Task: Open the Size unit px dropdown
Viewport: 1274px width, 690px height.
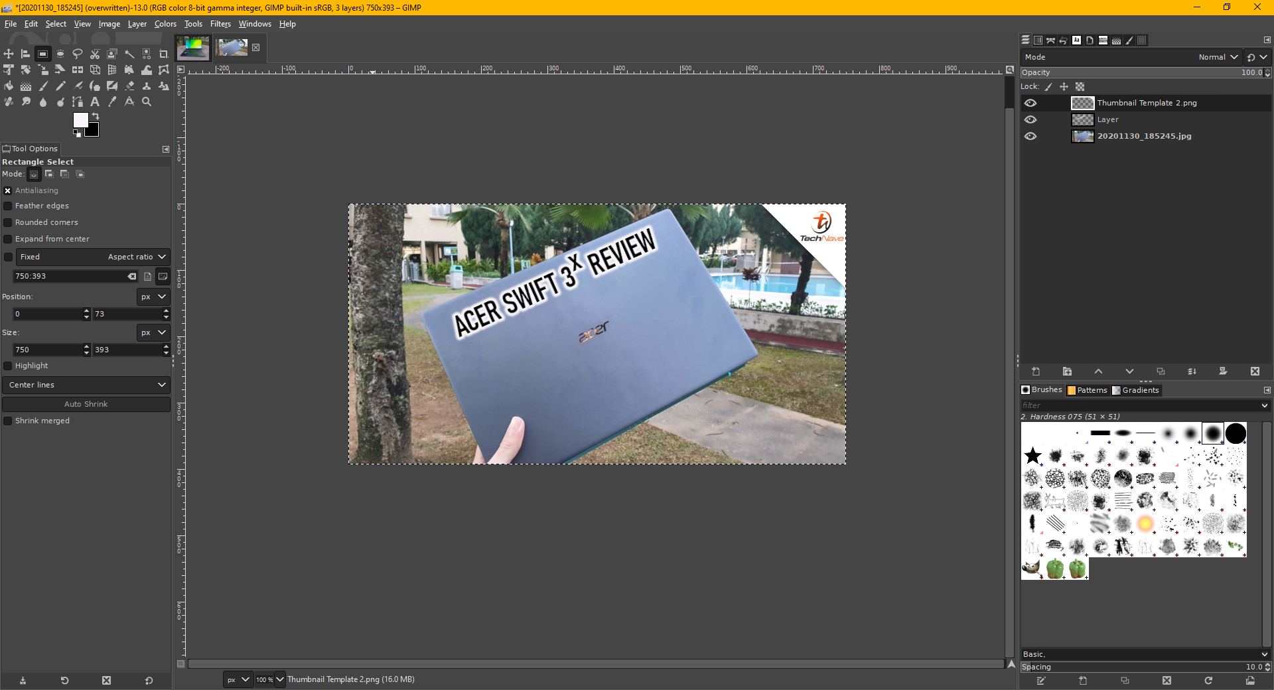Action: pyautogui.click(x=153, y=332)
